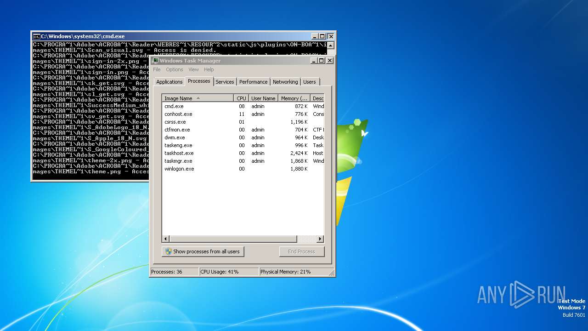Viewport: 588px width, 331px height.
Task: Click the Task Manager title bar icon
Action: click(155, 60)
